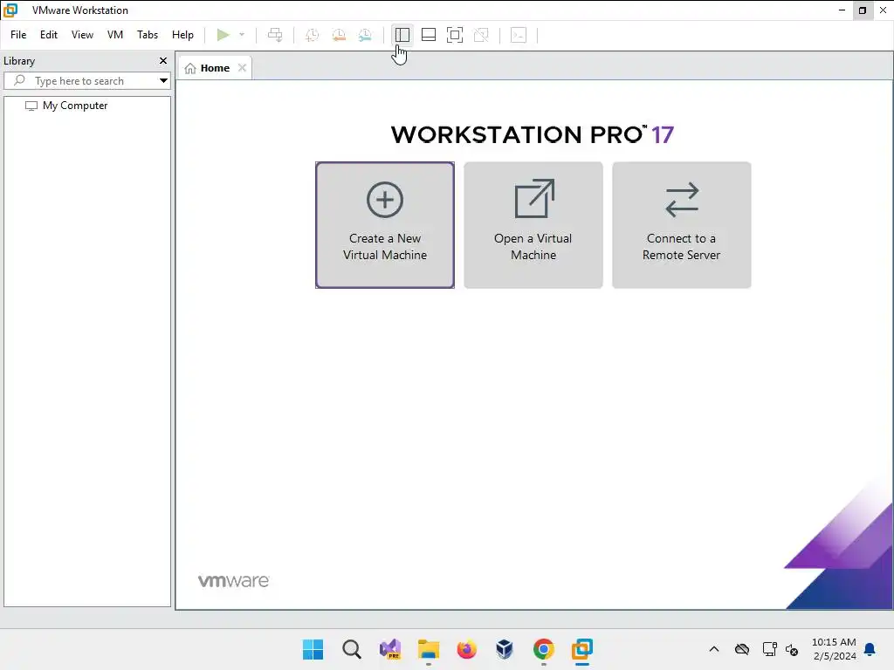
Task: Click Create a New Virtual Machine
Action: click(385, 225)
